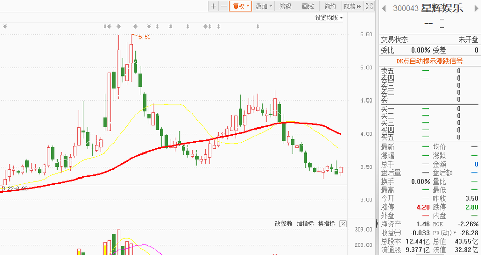The width and height of the screenshot is (481, 255).
Task: Click the event marker above the 5.51 peak
Action: pos(135,27)
